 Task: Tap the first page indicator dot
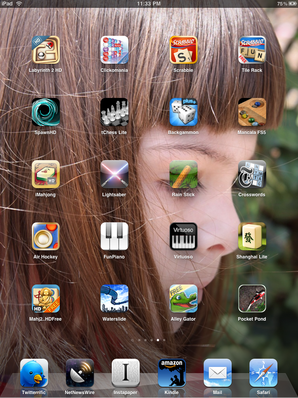click(x=132, y=340)
